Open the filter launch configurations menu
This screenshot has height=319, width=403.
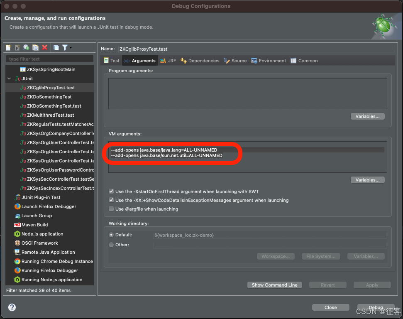coord(67,48)
